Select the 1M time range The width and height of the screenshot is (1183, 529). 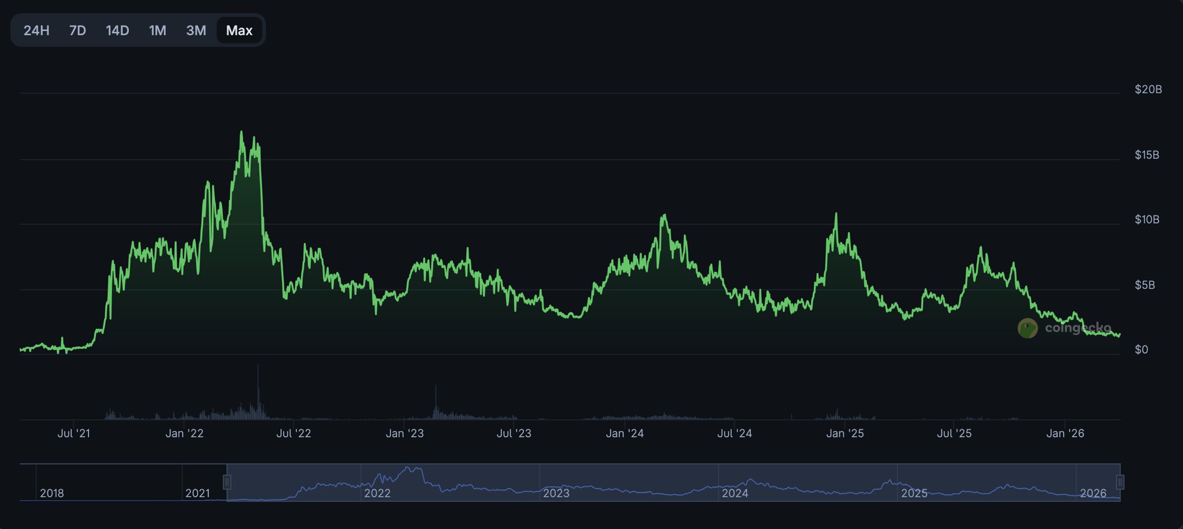click(x=157, y=31)
